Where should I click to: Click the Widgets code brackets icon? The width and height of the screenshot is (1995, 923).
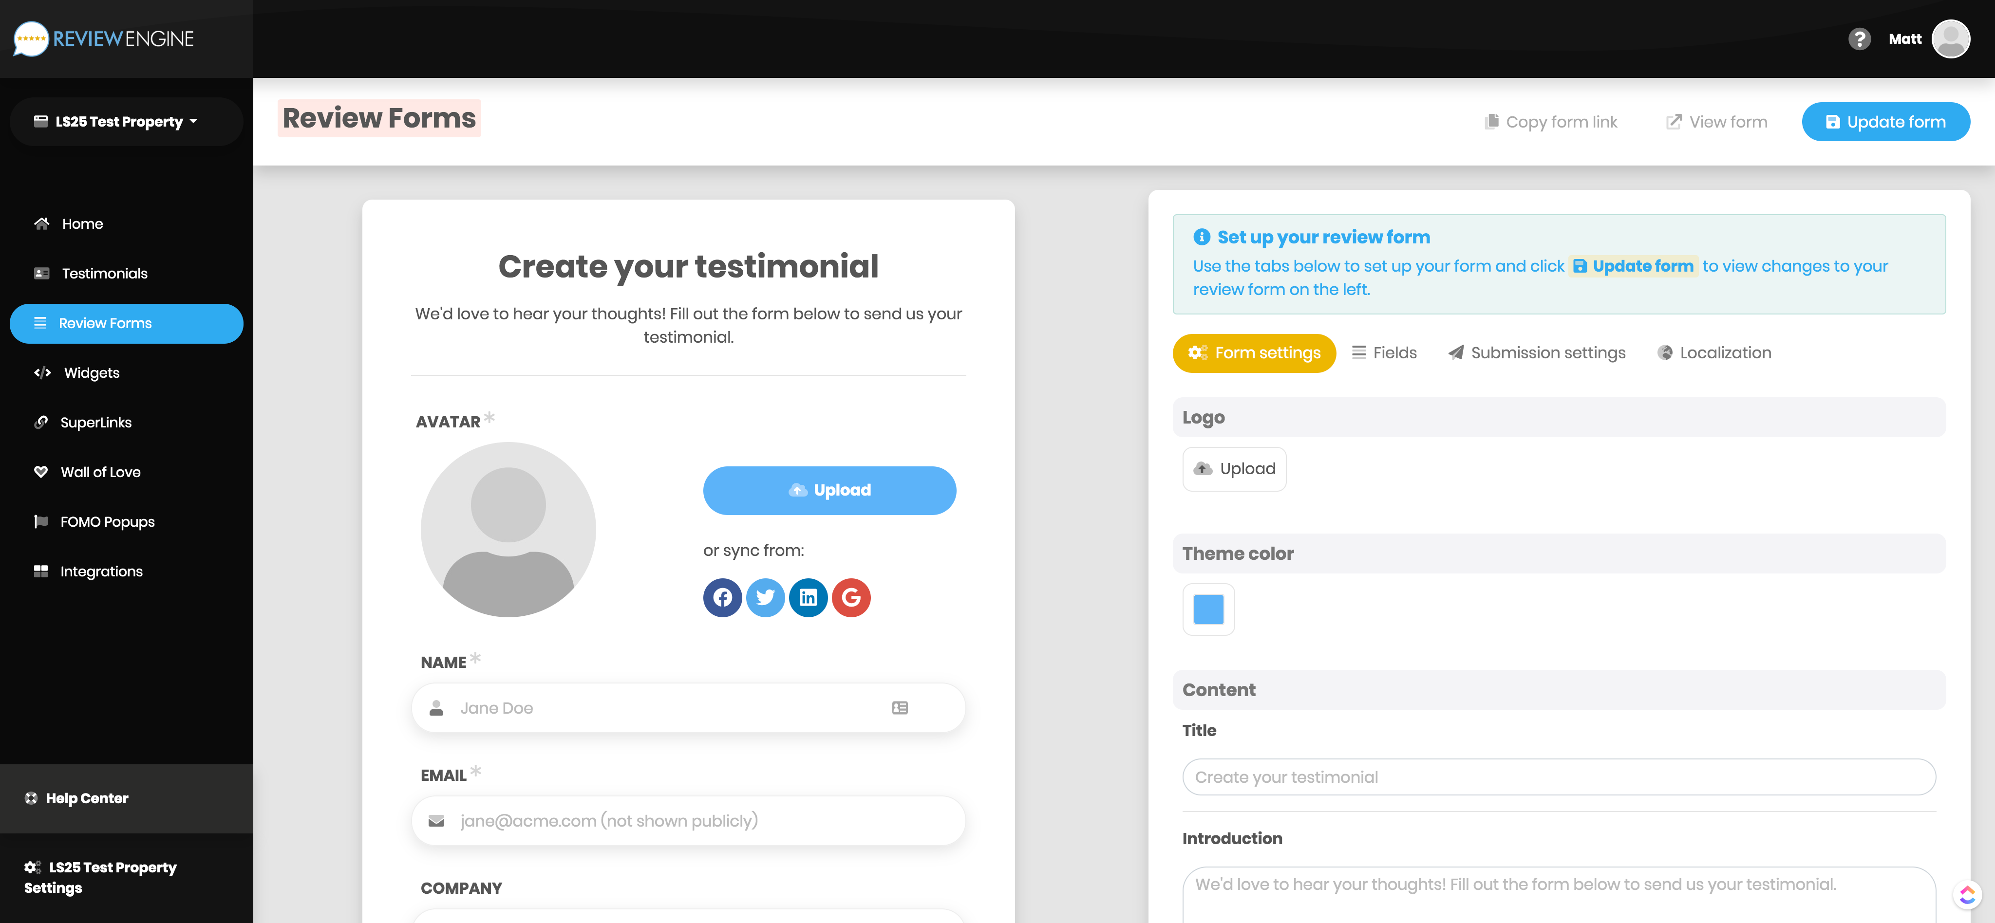coord(42,372)
